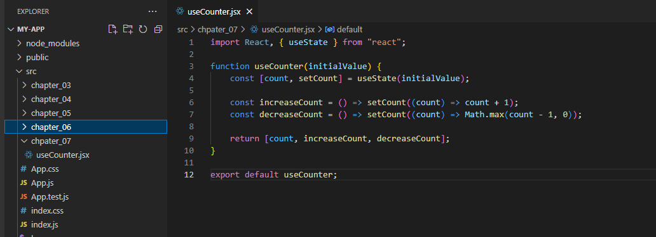Click React icon next to useCounter.jsx in tree

click(x=29, y=155)
